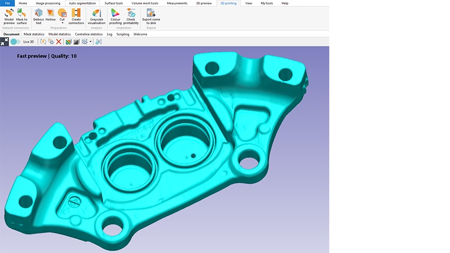Launch Colour proofing inspection
The height and width of the screenshot is (253, 450).
tap(115, 16)
